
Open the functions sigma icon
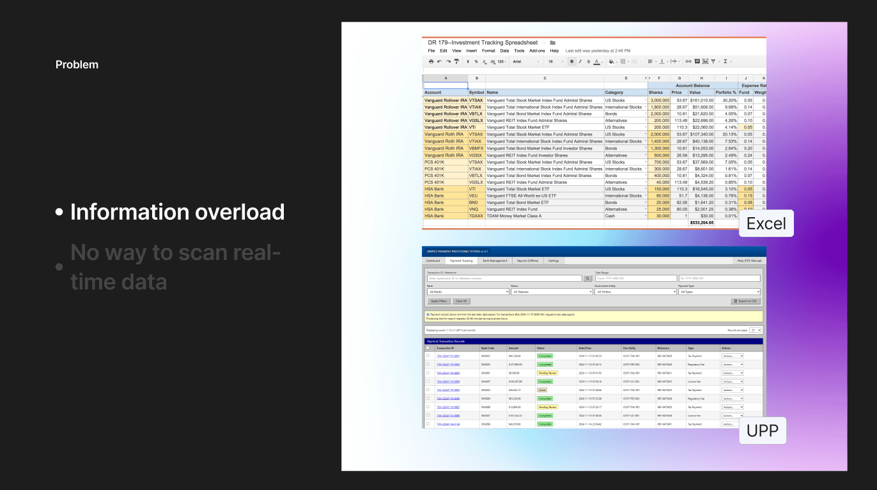(x=726, y=61)
